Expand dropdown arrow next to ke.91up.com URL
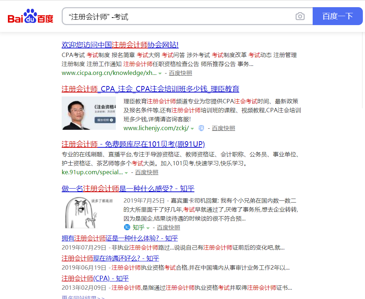The image size is (365, 299). coord(126,173)
